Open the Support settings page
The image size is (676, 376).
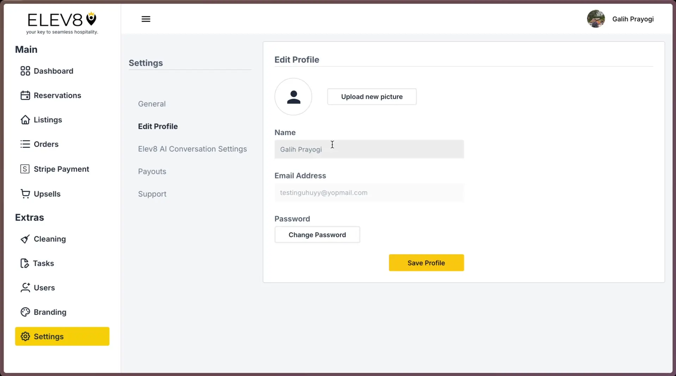pyautogui.click(x=152, y=194)
